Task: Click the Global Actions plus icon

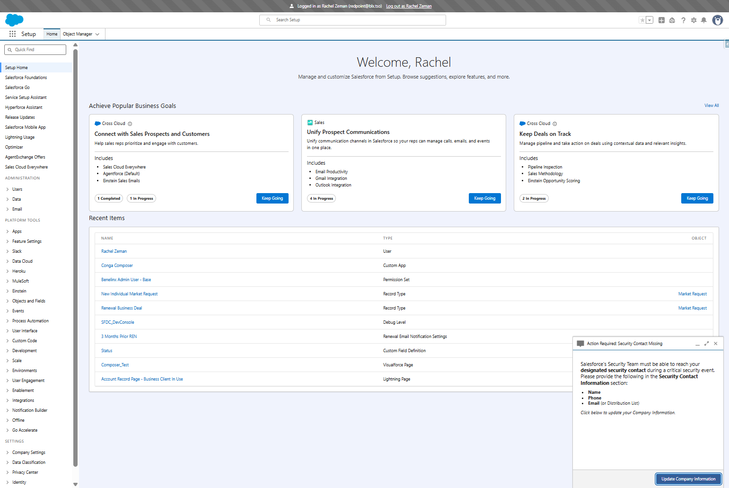Action: (x=661, y=20)
